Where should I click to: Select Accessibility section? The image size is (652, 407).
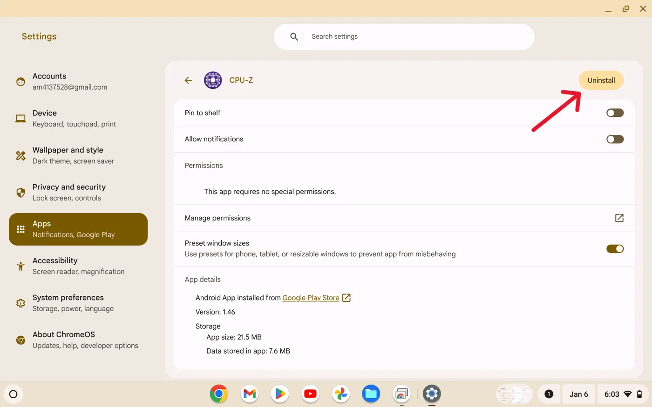point(78,266)
